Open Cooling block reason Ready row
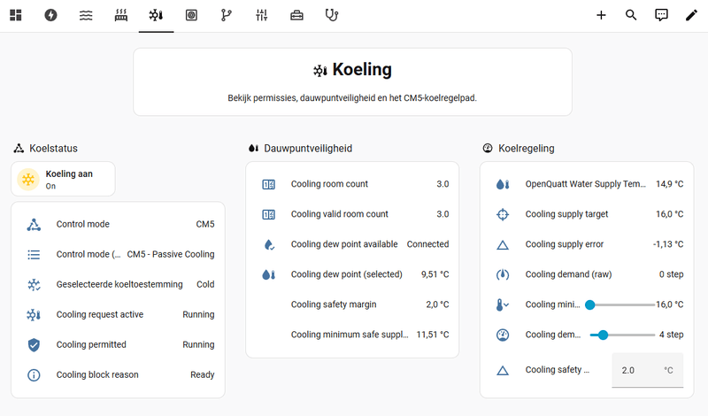Image resolution: width=708 pixels, height=416 pixels. [119, 375]
